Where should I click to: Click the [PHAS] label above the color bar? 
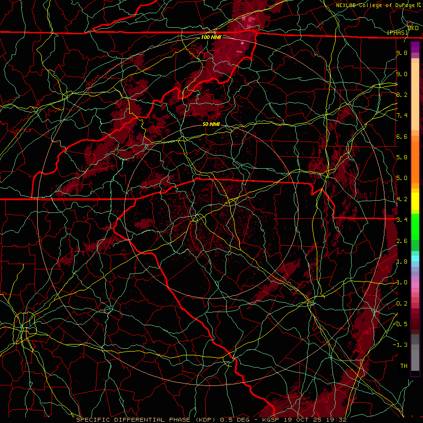(397, 32)
